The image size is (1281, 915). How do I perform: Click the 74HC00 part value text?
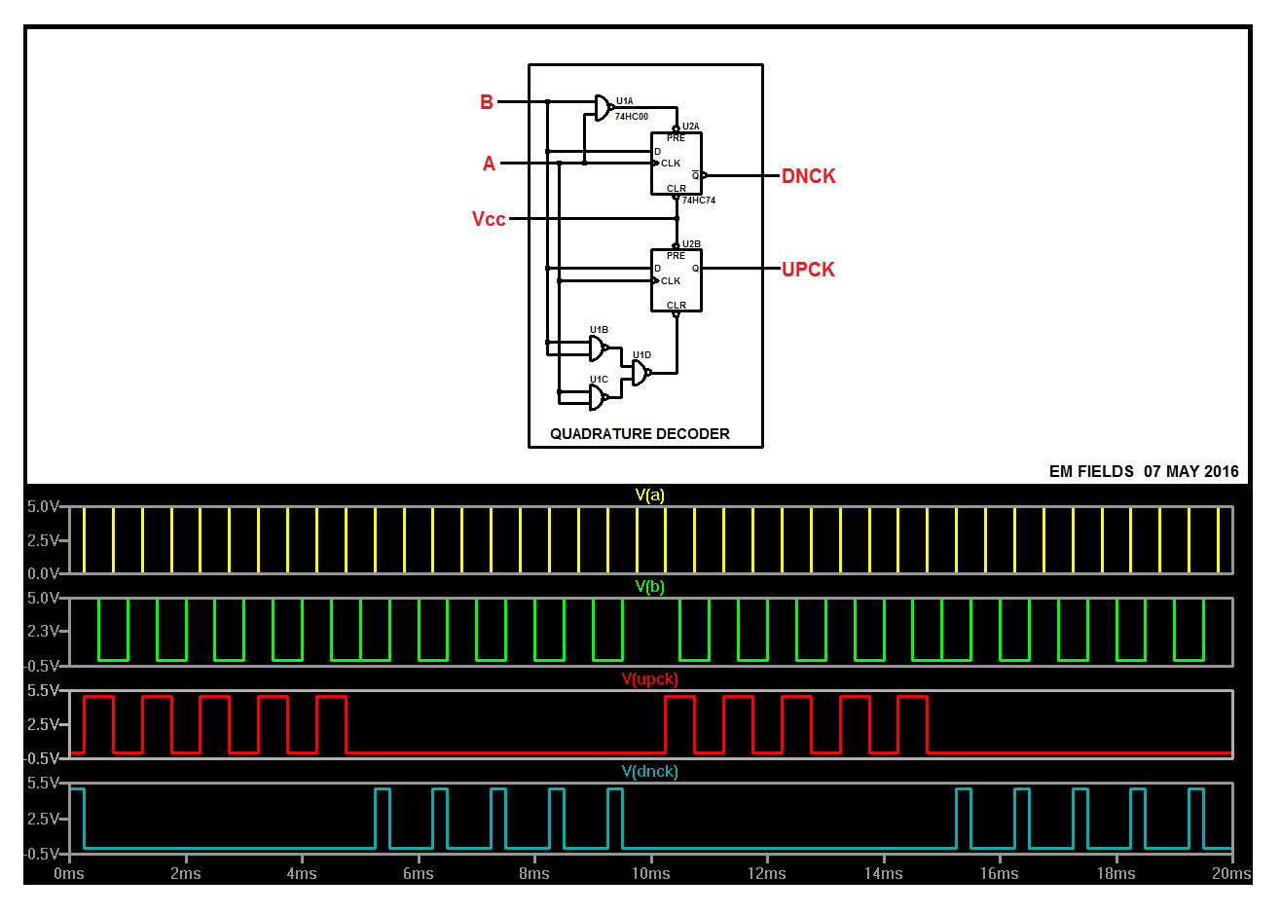click(632, 117)
